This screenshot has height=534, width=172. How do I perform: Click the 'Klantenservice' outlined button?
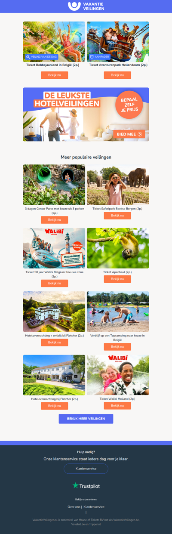click(86, 469)
